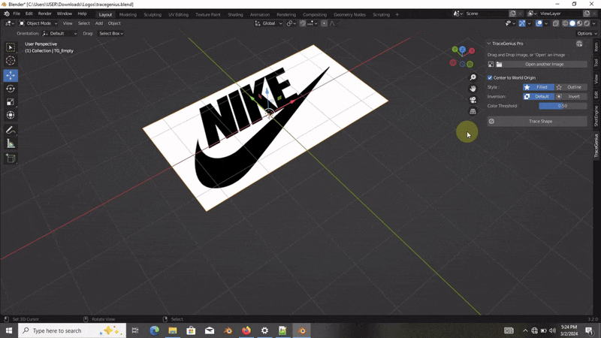
Task: Set Style to Outline
Action: [571, 87]
